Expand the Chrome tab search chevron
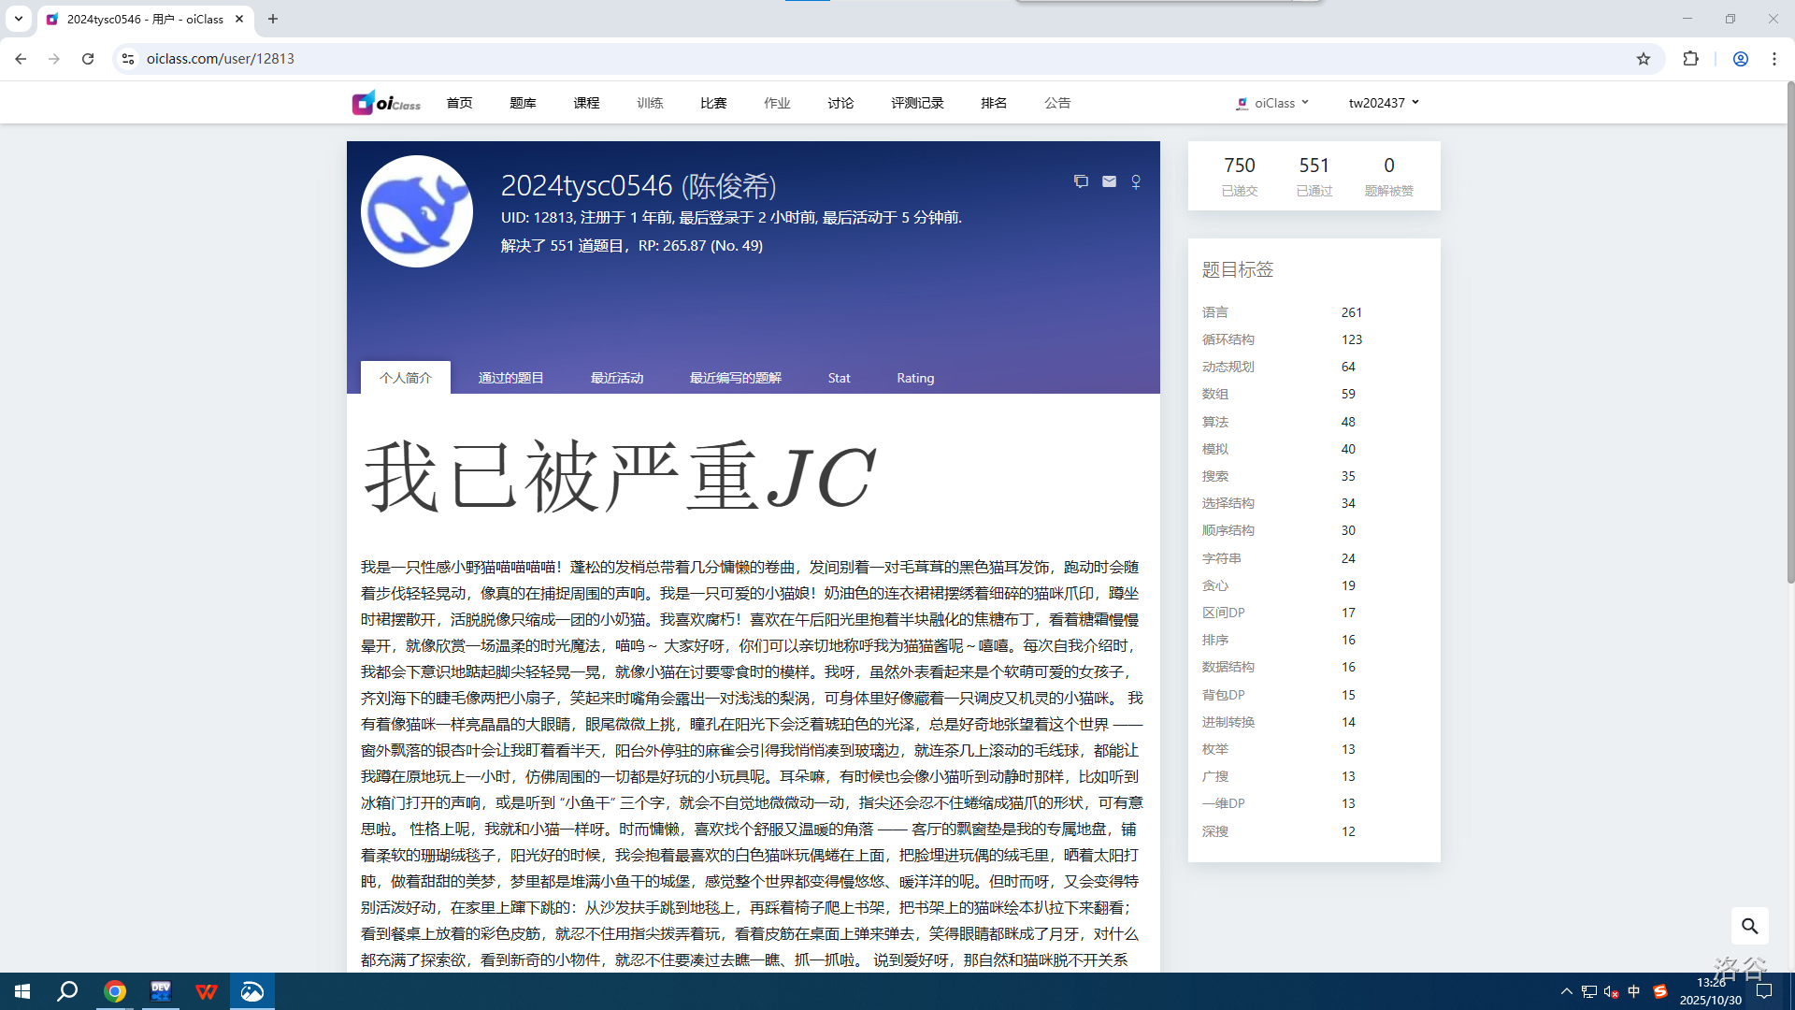Screen dimensions: 1795x1010 (x=19, y=19)
